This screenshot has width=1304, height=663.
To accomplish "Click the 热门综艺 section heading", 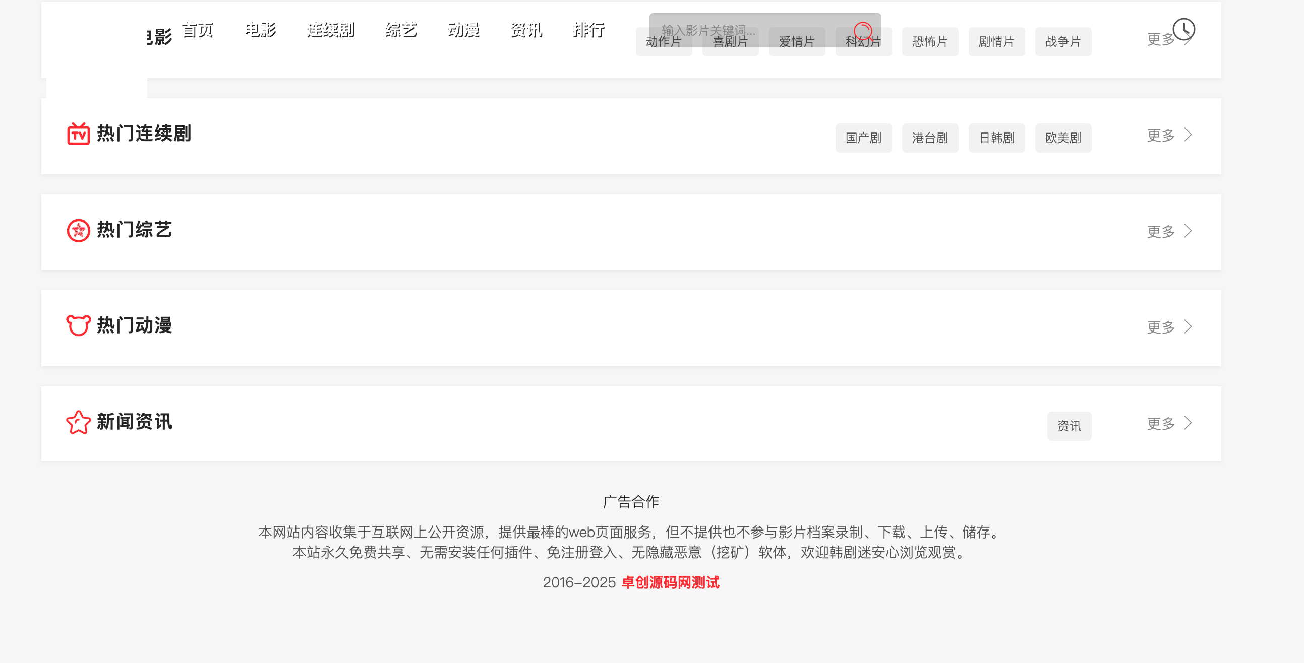I will point(134,230).
